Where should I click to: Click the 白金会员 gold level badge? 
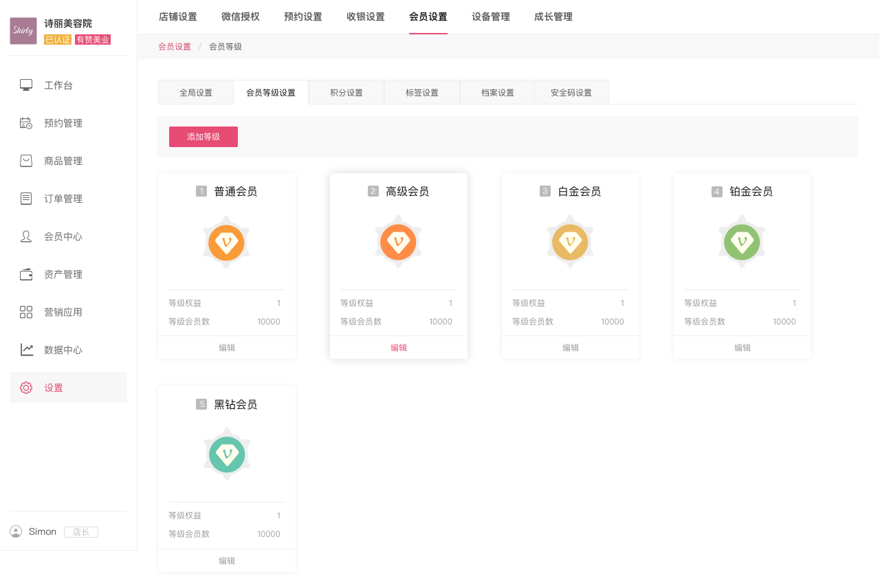click(x=570, y=242)
